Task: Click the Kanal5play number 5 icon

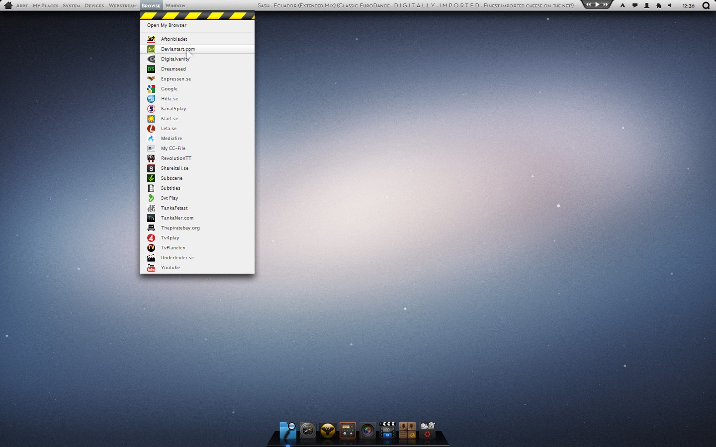Action: pyautogui.click(x=151, y=109)
